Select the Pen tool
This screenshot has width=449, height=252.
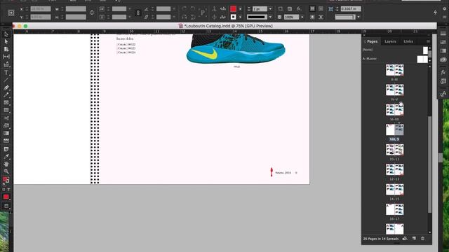[x=6, y=87]
